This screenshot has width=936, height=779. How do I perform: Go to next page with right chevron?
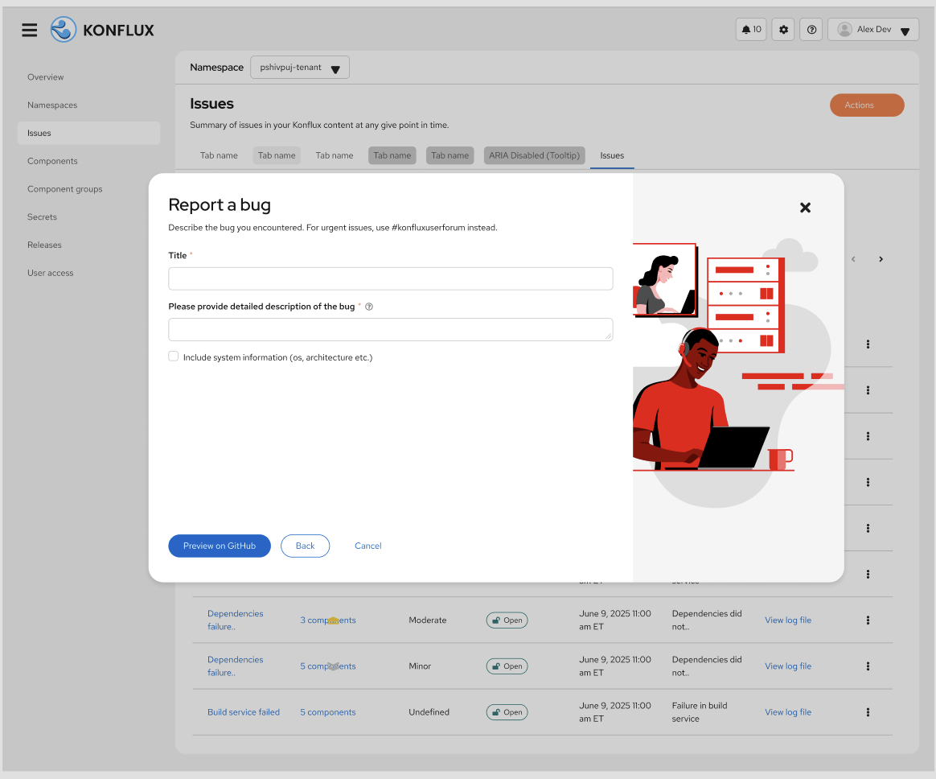881,258
